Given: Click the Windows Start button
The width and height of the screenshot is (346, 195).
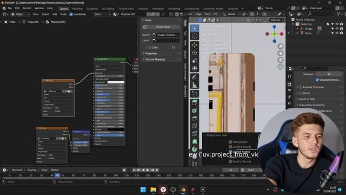Looking at the screenshot, I should pyautogui.click(x=143, y=190).
